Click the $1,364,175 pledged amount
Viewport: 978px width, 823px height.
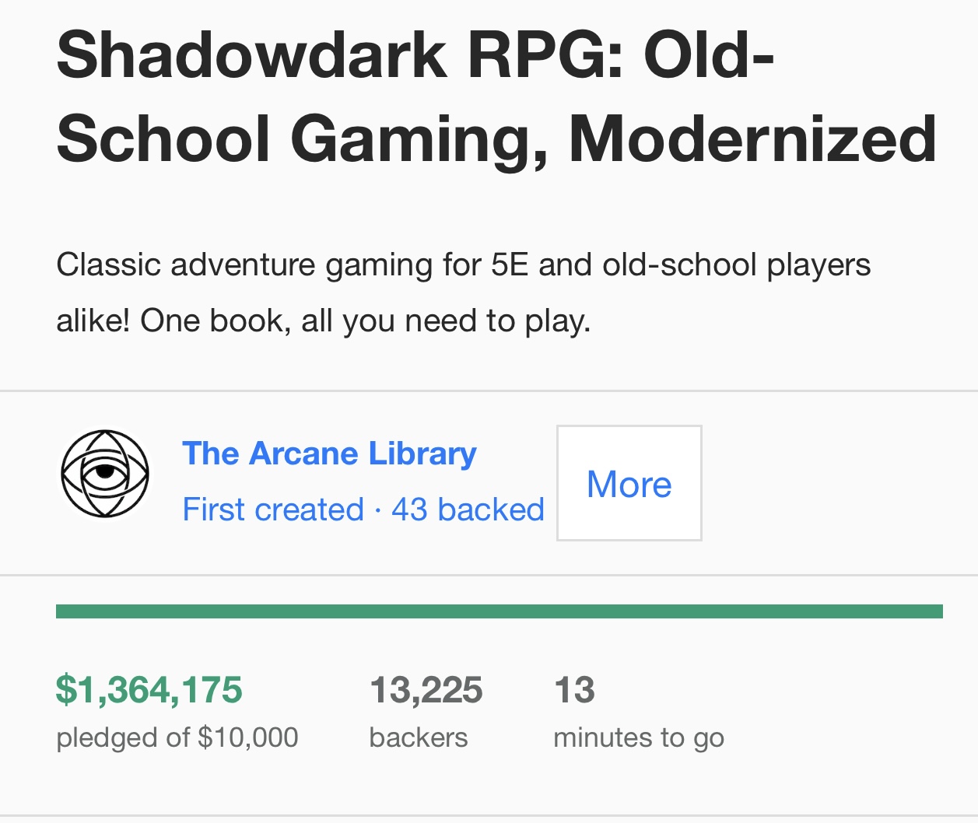click(149, 690)
